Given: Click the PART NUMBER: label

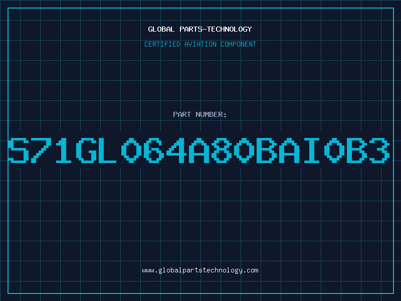Looking at the screenshot, I should [x=200, y=114].
